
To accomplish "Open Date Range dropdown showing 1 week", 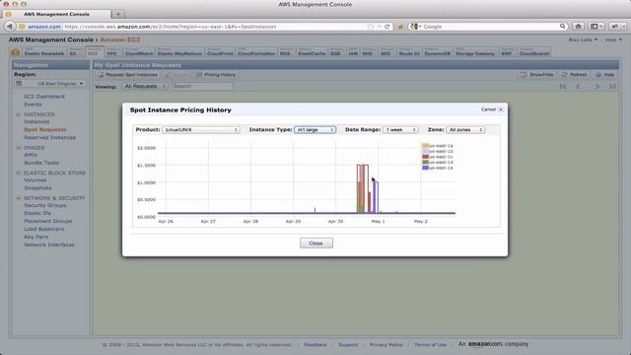I will pos(400,129).
